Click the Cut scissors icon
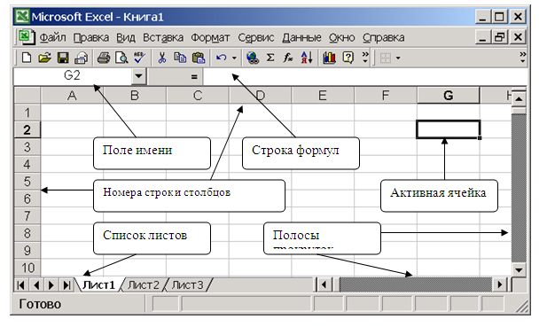547x327 pixels. click(x=161, y=58)
